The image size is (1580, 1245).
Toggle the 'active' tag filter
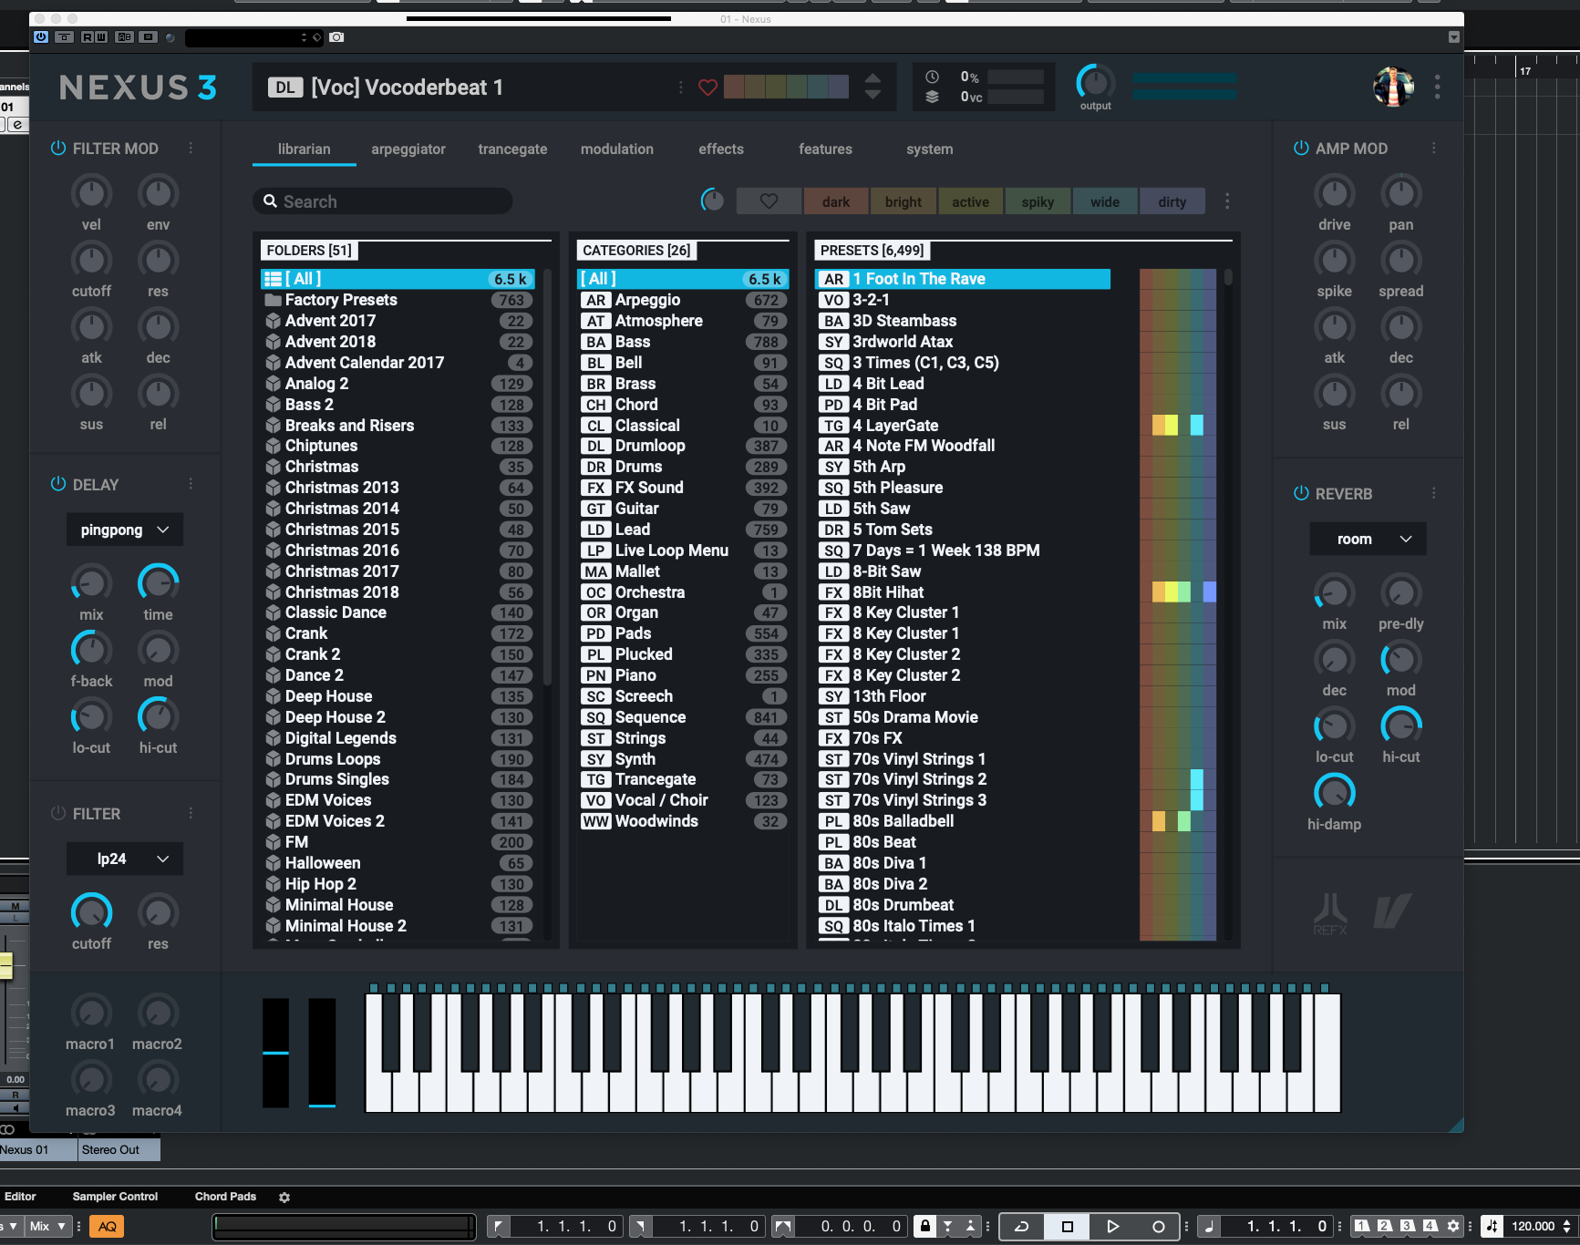pos(970,201)
